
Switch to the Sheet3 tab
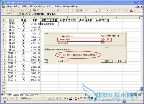pyautogui.click(x=33, y=95)
